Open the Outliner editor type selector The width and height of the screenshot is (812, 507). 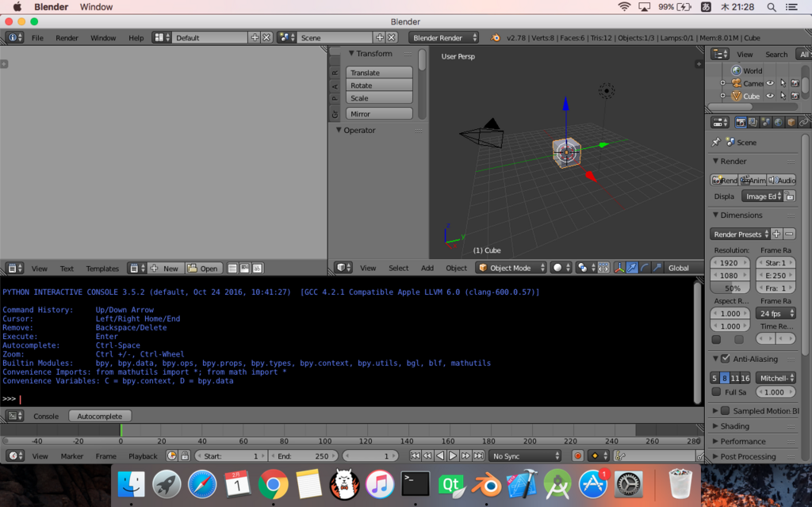[720, 54]
